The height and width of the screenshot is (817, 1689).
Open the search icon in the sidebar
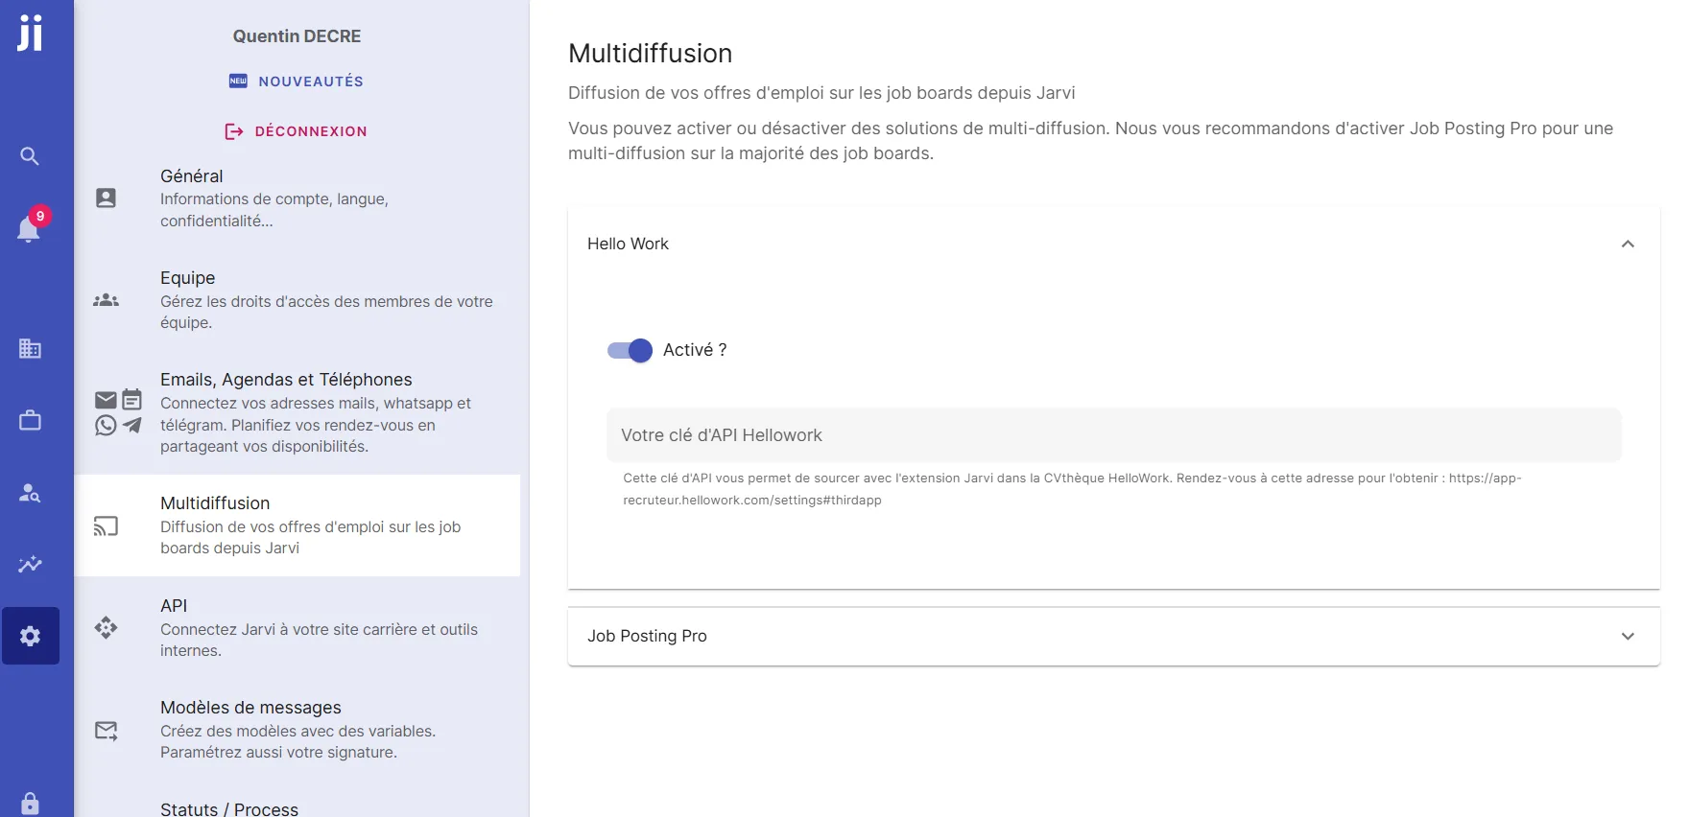(30, 156)
